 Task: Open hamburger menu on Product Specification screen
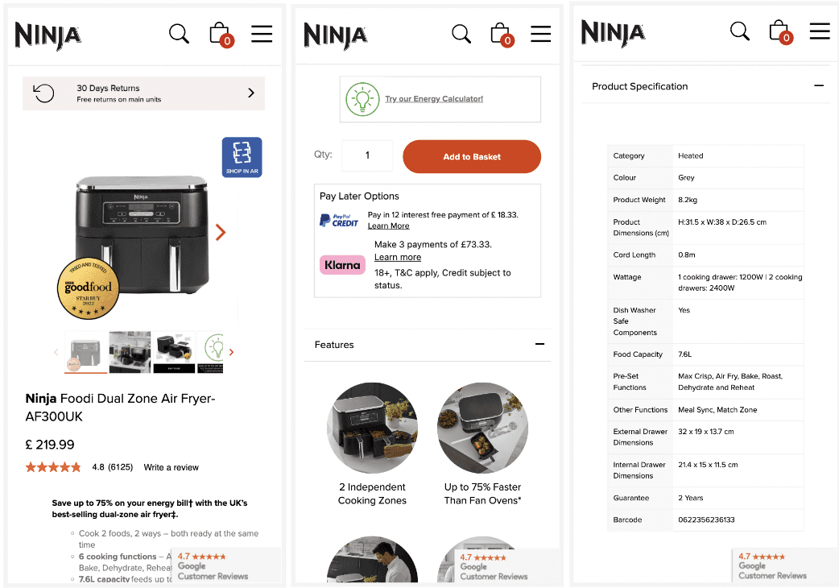pos(820,31)
